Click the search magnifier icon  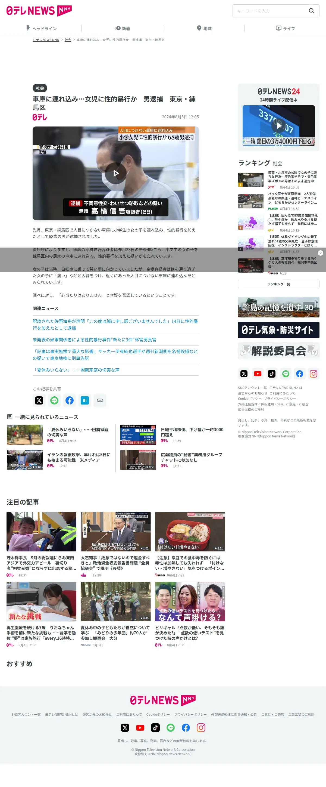[x=311, y=11]
